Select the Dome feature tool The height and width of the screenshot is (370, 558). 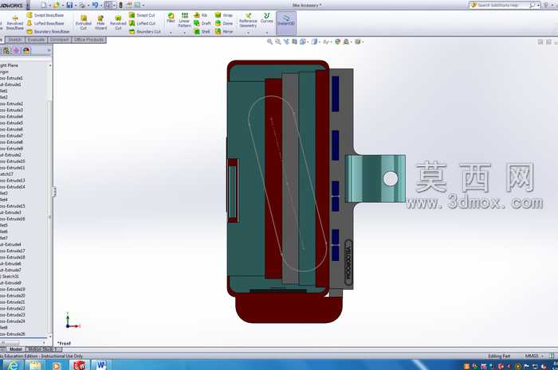pos(224,23)
